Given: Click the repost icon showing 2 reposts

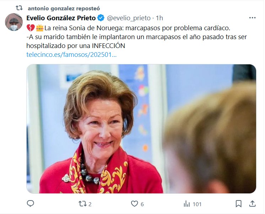Looking at the screenshot, I should pos(82,204).
